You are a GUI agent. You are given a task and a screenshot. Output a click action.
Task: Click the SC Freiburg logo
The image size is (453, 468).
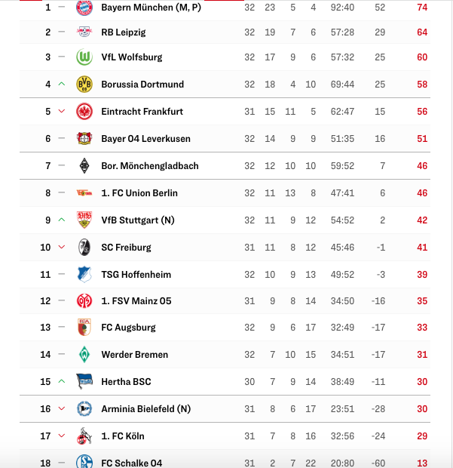tap(84, 247)
